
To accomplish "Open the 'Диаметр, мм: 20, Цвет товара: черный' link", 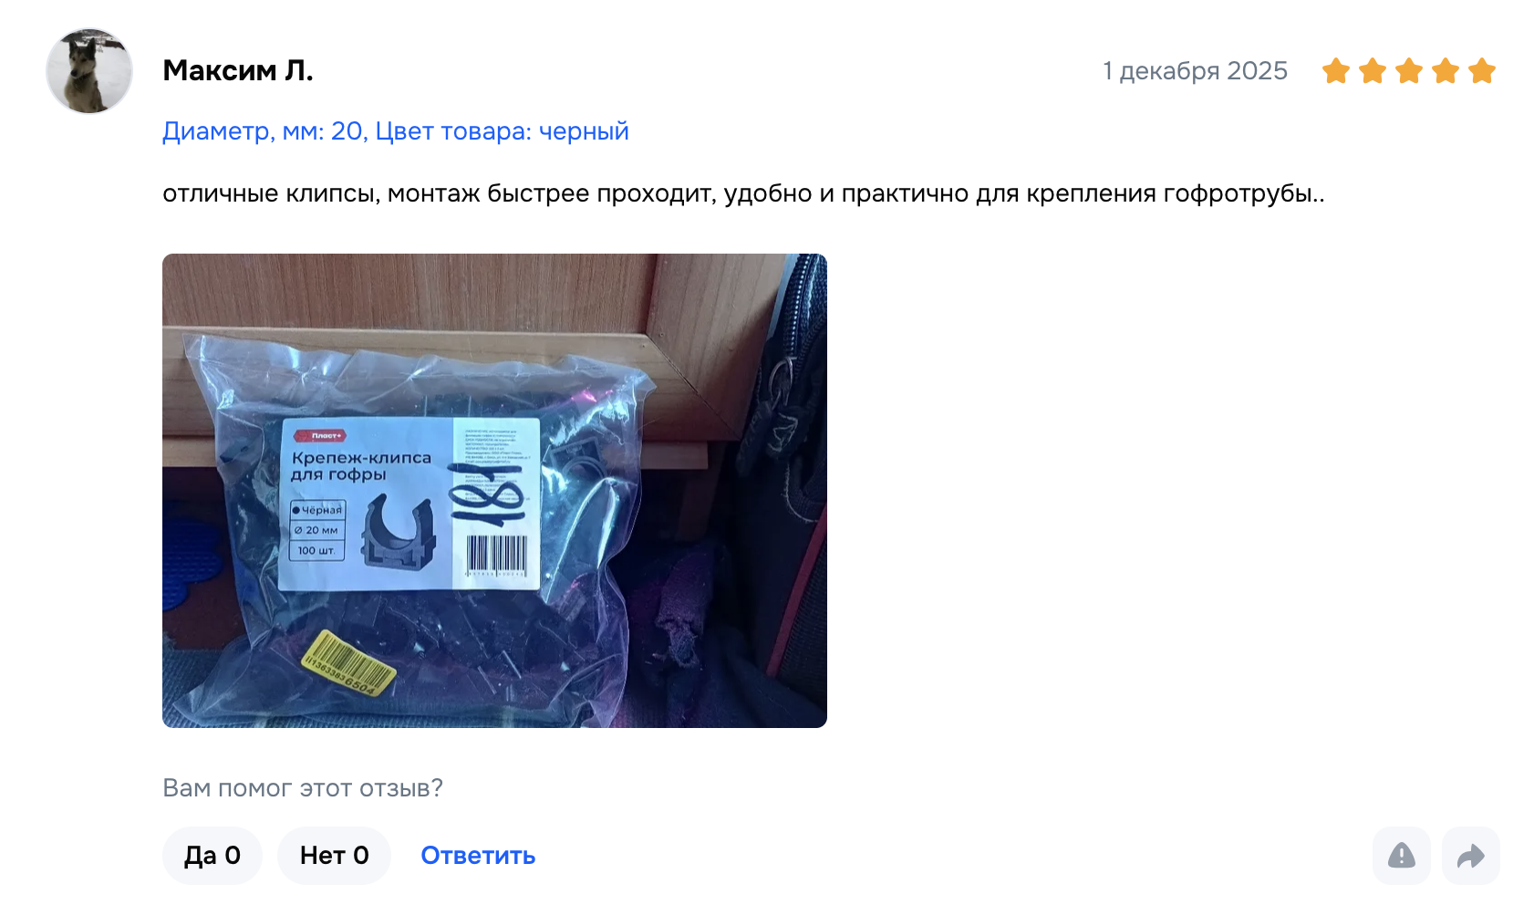I will [396, 131].
